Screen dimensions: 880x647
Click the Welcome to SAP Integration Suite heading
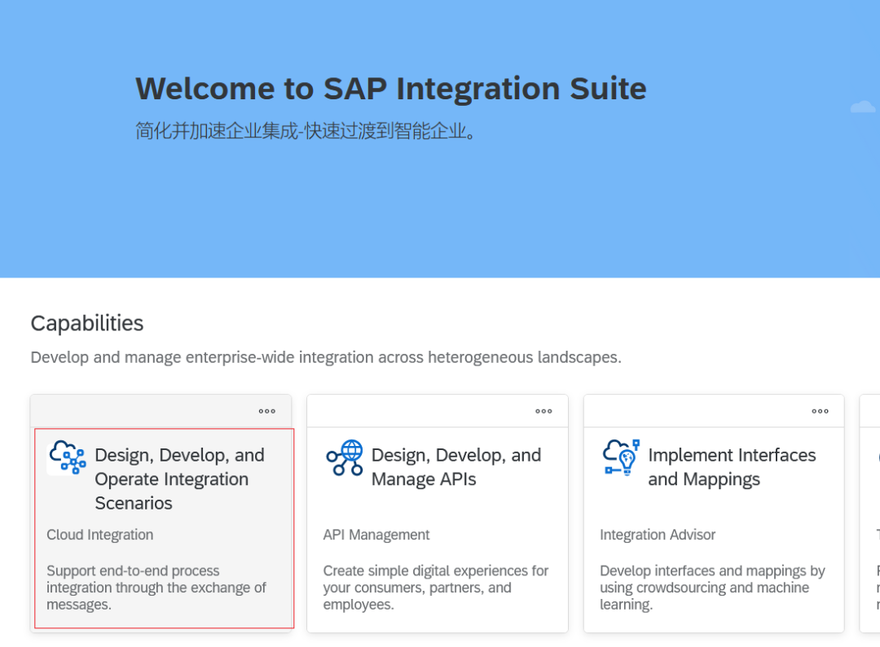point(391,89)
